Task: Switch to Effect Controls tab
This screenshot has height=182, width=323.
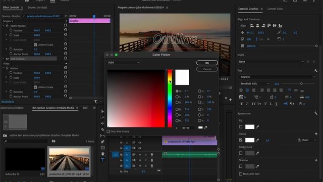Action: (11, 8)
